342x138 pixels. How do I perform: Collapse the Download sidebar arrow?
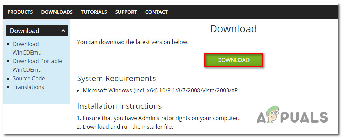pyautogui.click(x=63, y=31)
